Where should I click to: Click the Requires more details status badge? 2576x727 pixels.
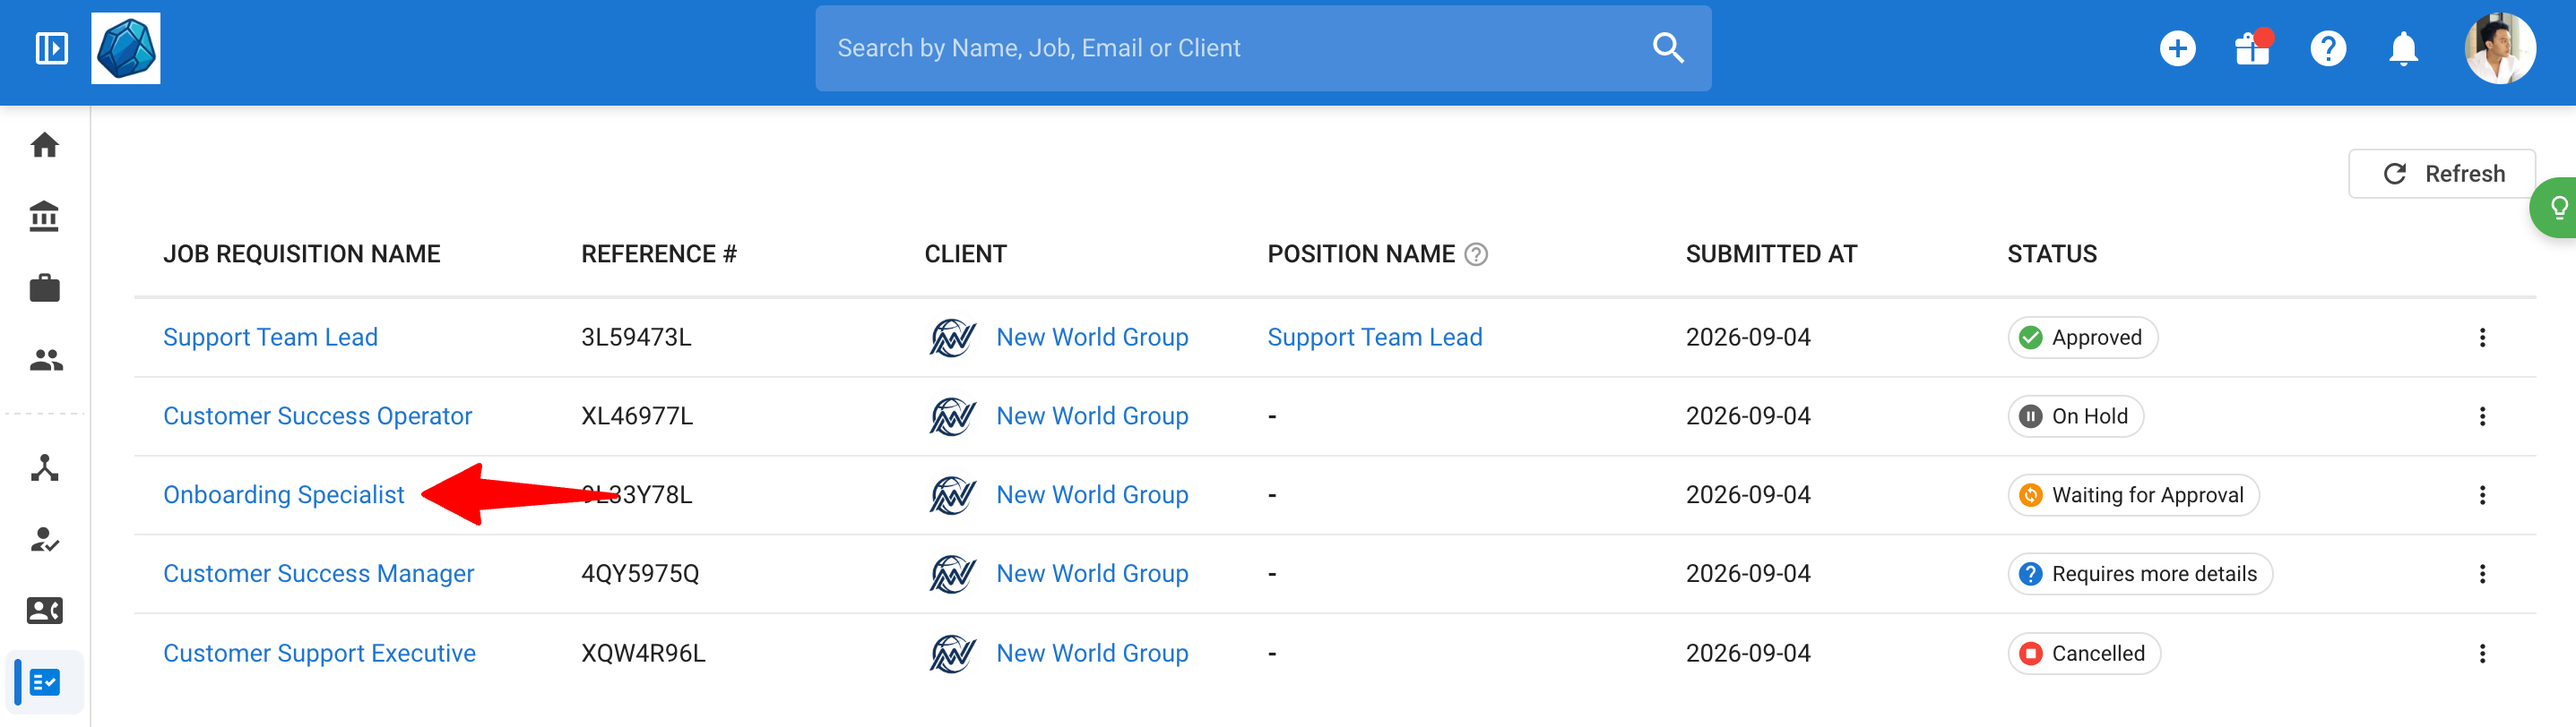click(2140, 574)
